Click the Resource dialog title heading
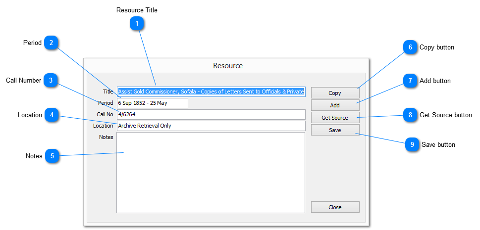 [227, 66]
